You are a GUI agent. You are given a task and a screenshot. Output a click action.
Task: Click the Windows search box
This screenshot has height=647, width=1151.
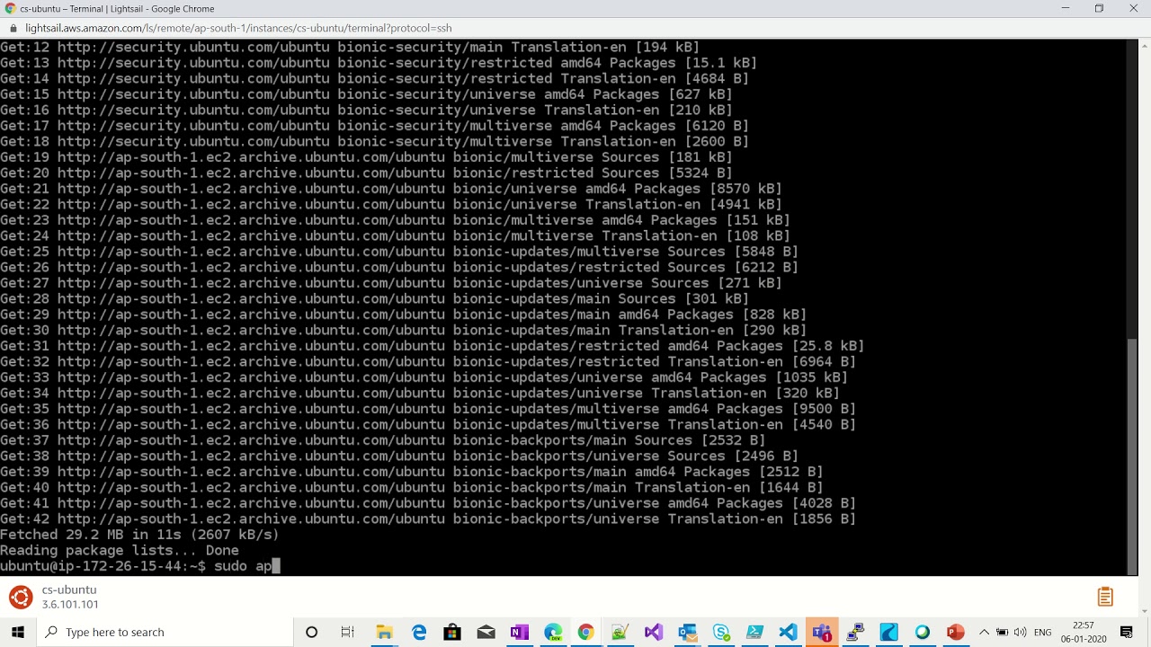[165, 633]
